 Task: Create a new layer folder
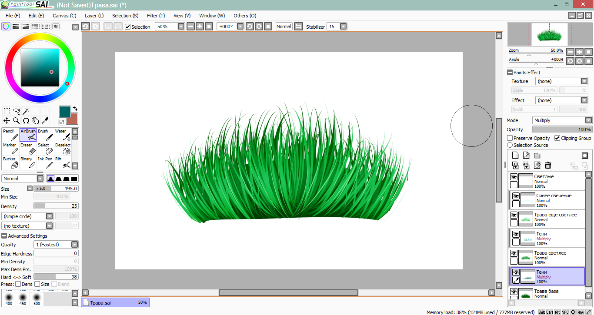(x=537, y=156)
